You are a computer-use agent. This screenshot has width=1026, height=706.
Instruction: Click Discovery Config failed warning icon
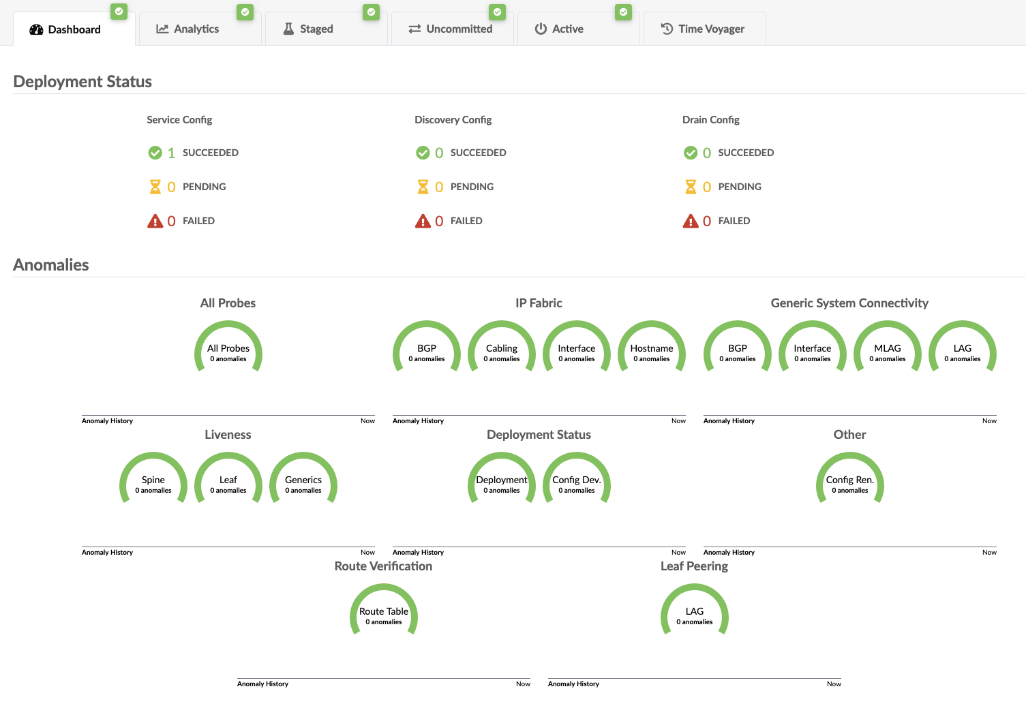(423, 221)
